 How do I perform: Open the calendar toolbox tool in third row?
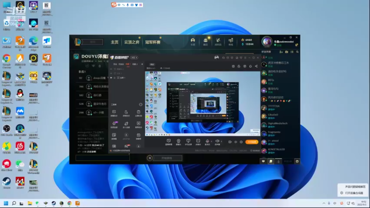[x=138, y=136]
